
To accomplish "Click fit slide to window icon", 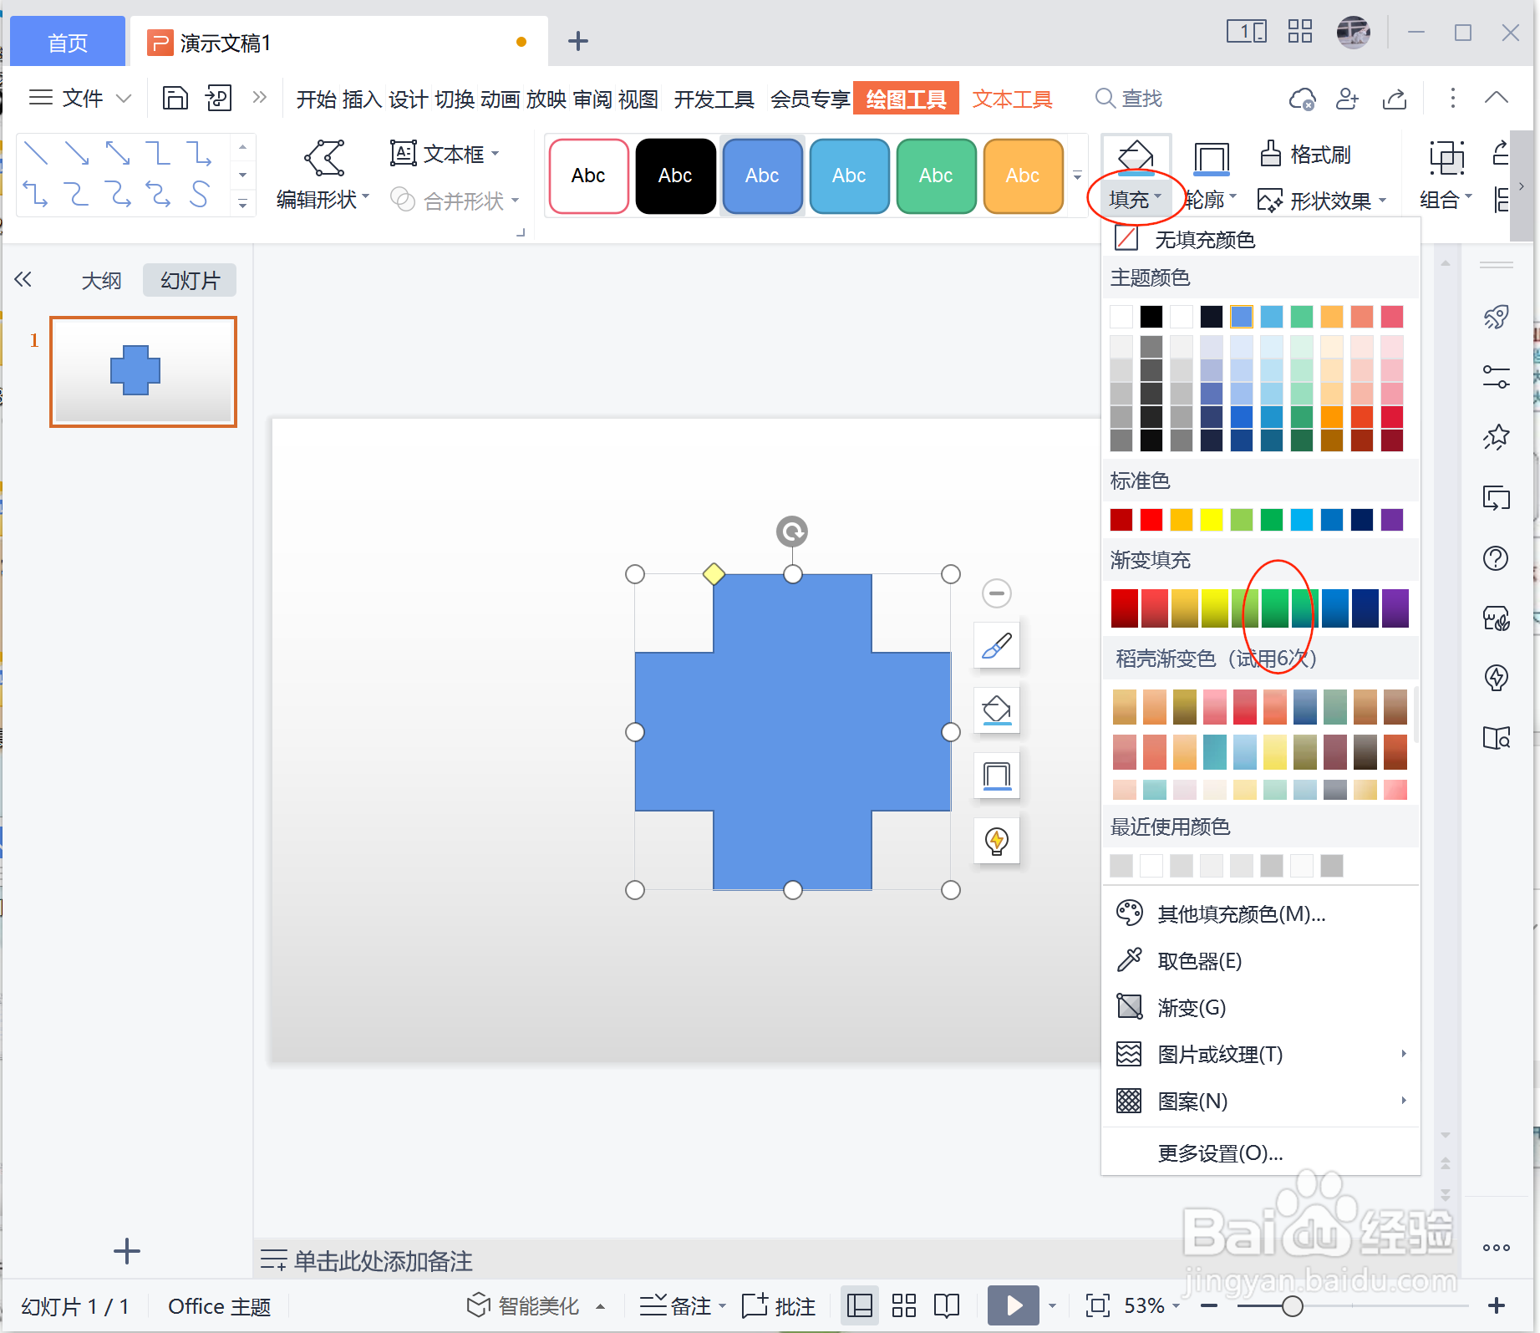I will pyautogui.click(x=1097, y=1305).
